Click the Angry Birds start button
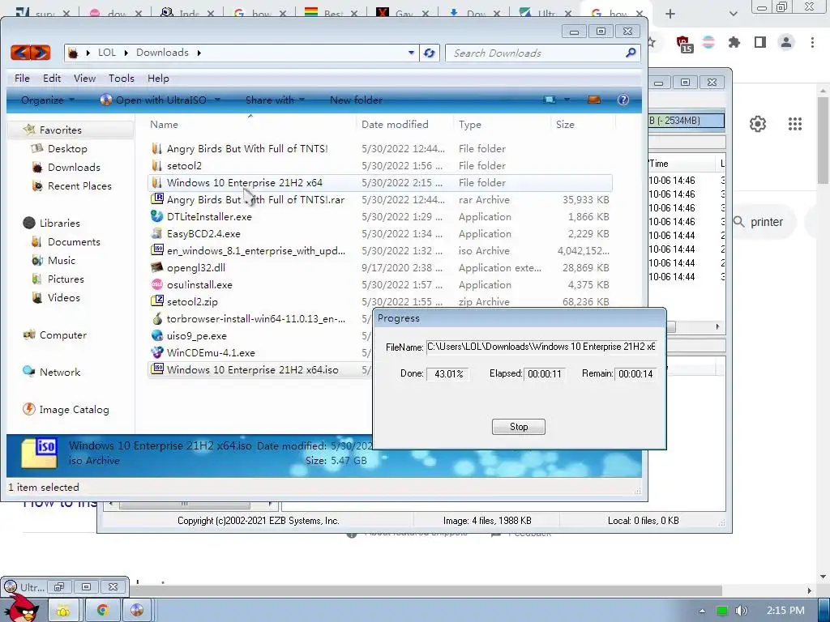Image resolution: width=830 pixels, height=622 pixels. [22, 607]
